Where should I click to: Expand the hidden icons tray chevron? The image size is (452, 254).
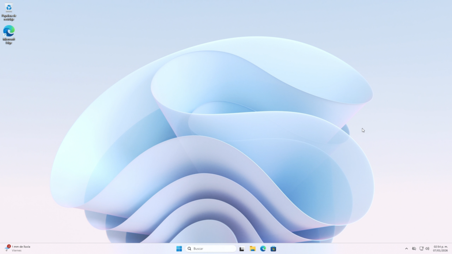[407, 248]
